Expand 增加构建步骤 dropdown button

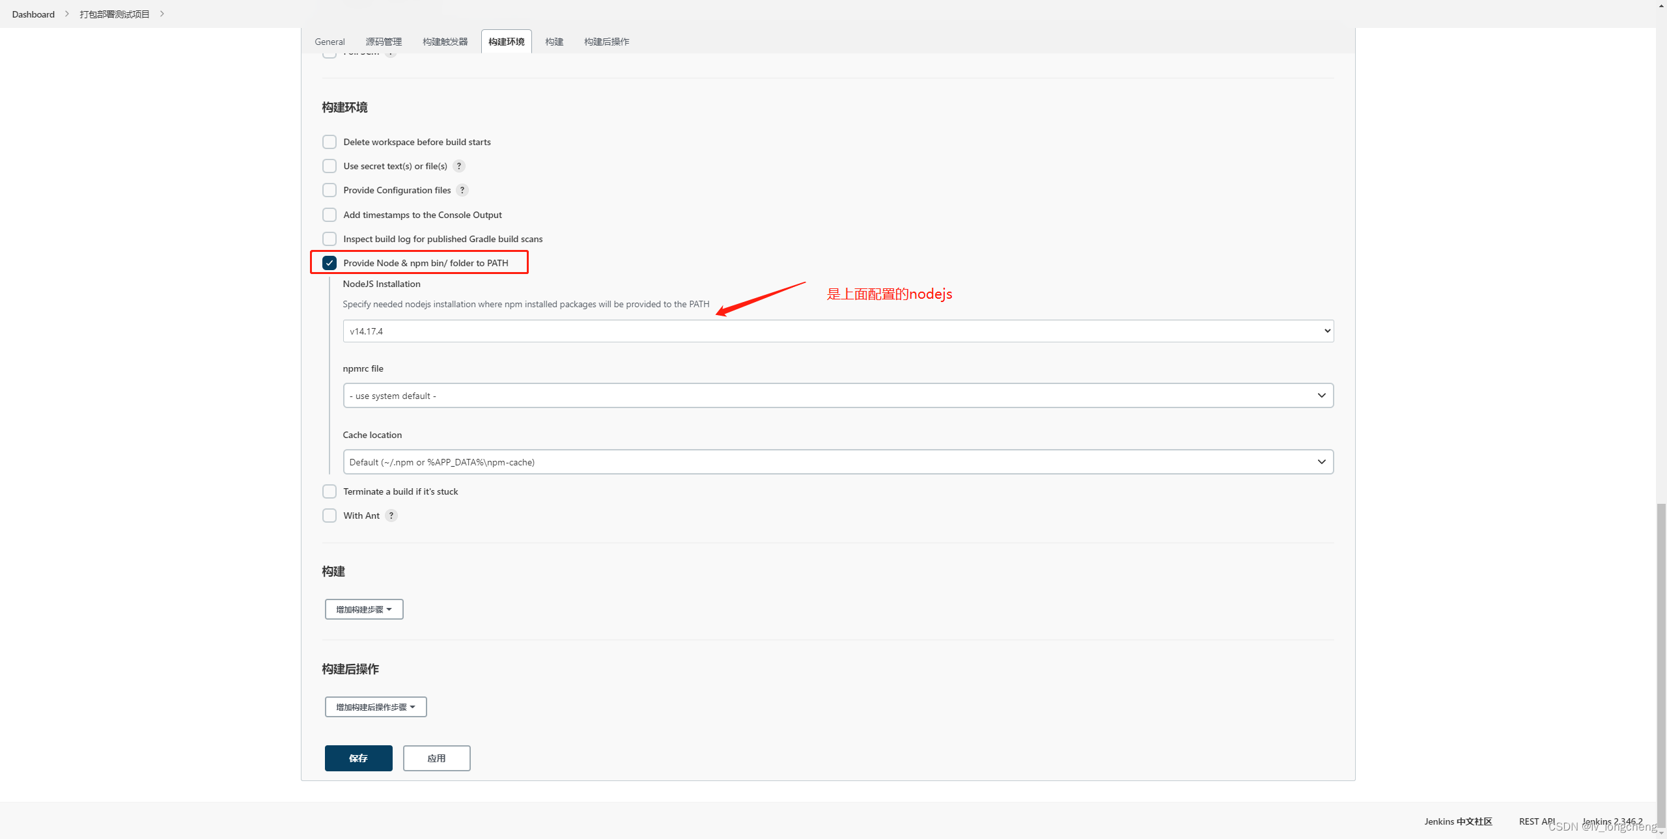point(364,609)
